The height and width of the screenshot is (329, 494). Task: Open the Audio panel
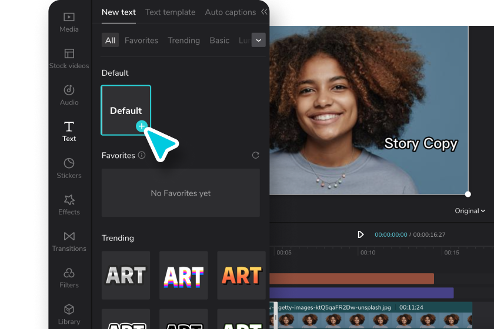69,95
